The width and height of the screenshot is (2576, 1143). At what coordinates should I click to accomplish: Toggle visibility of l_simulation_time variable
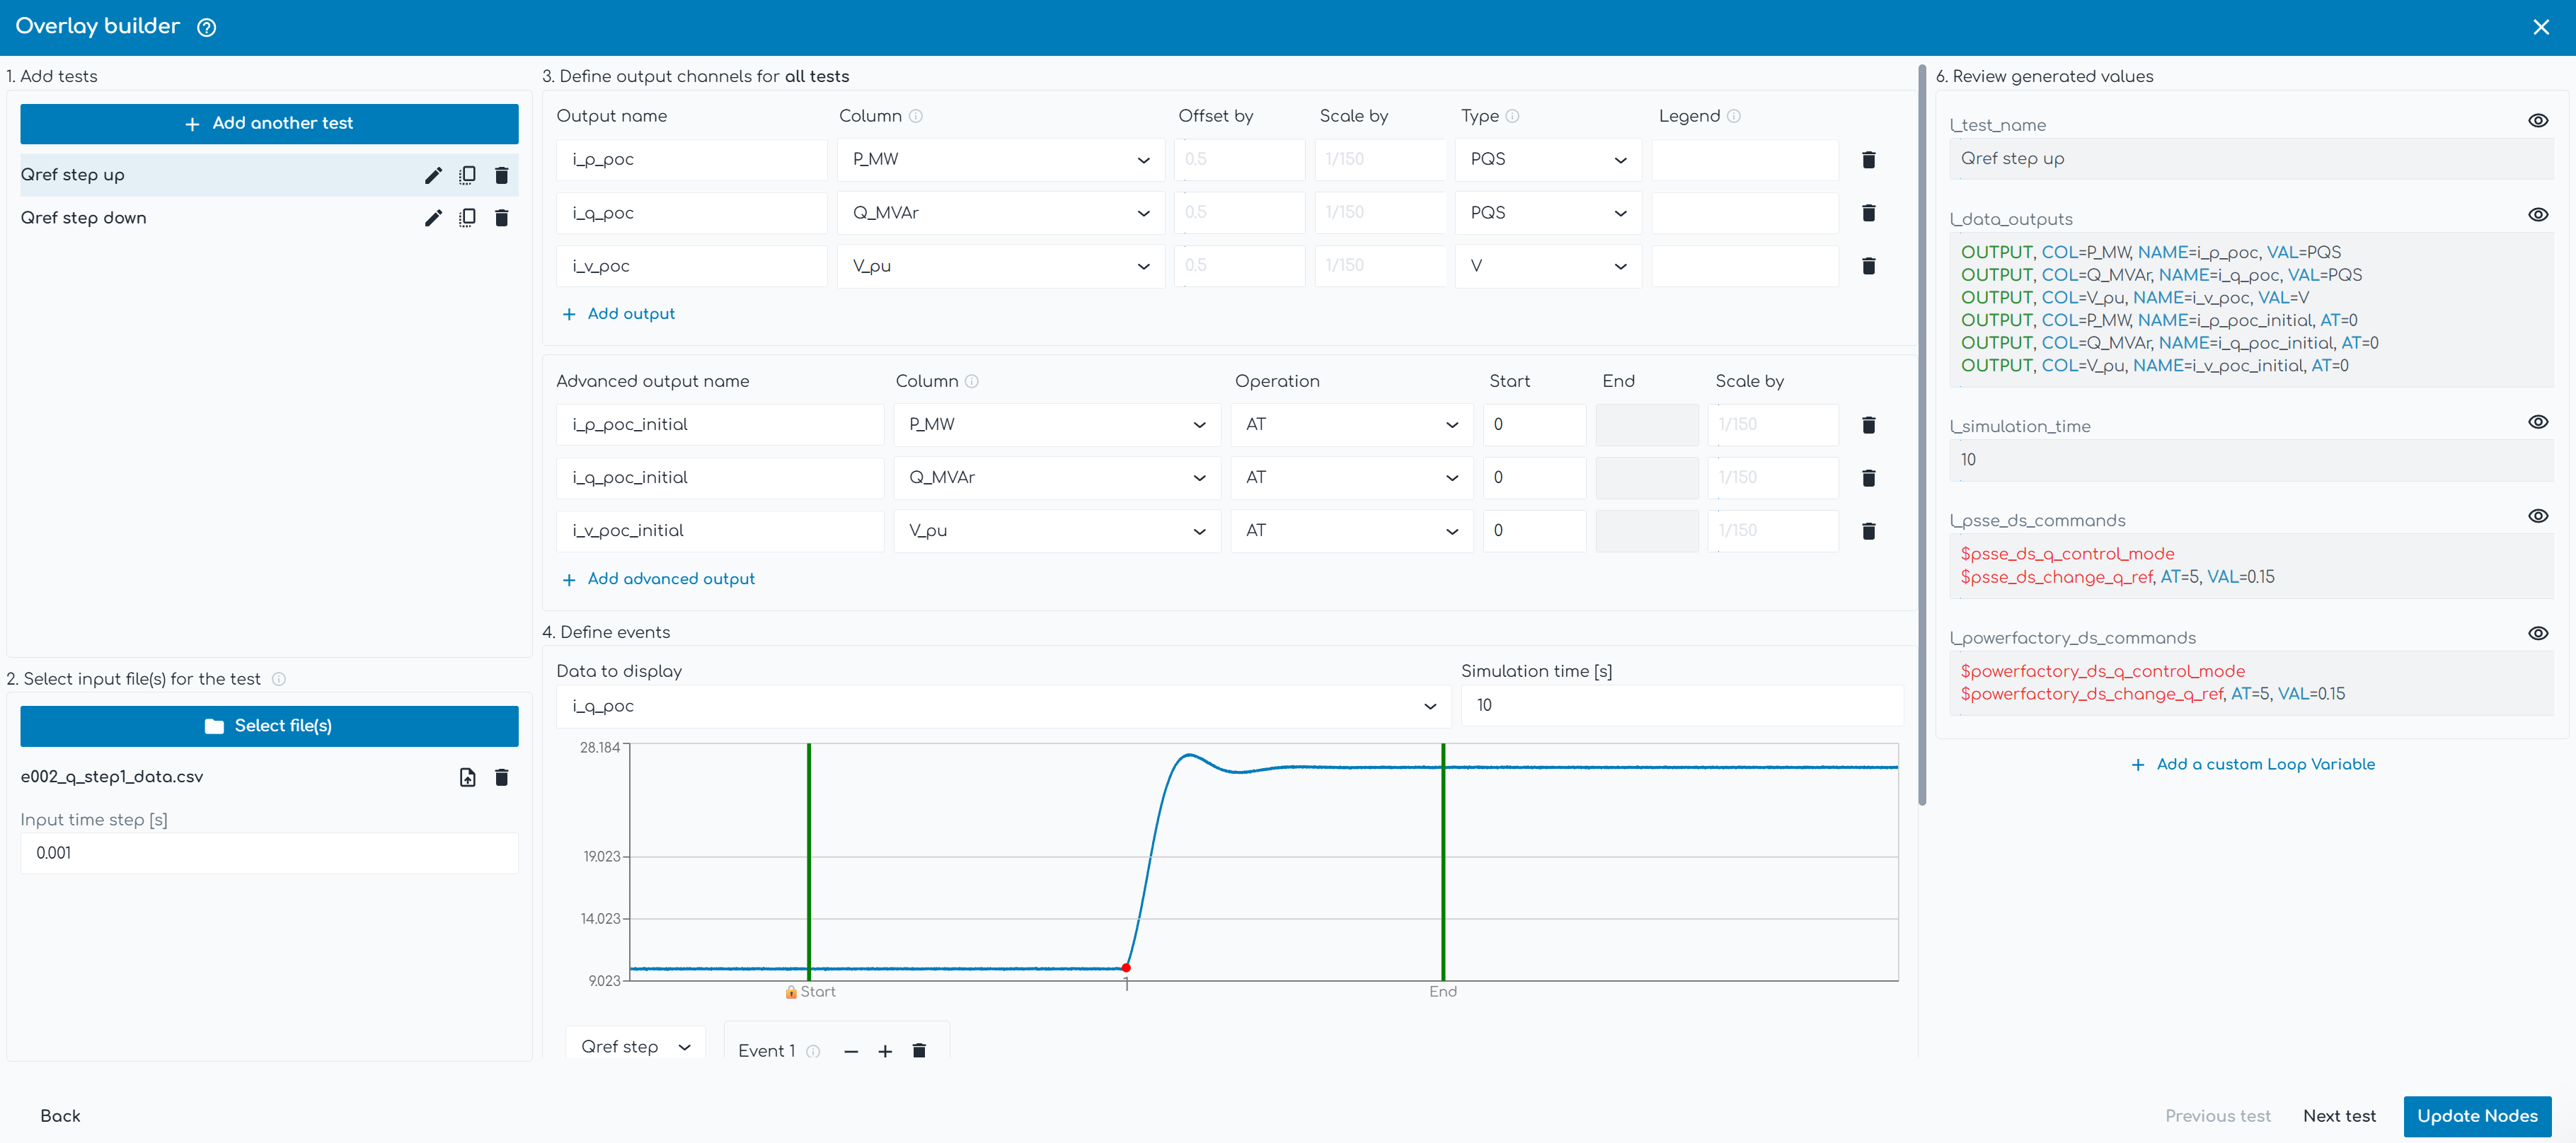click(x=2537, y=422)
